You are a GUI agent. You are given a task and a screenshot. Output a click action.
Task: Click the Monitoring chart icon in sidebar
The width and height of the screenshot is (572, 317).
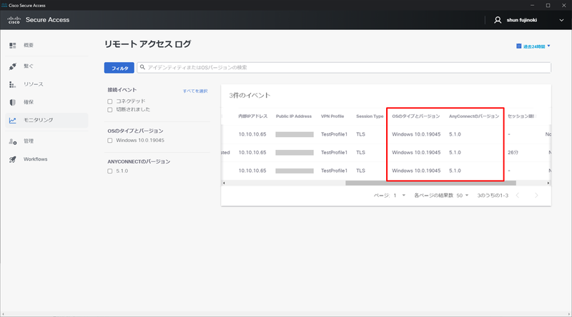click(x=13, y=120)
